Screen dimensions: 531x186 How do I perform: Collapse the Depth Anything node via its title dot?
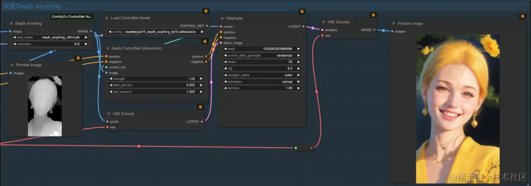pos(11,24)
